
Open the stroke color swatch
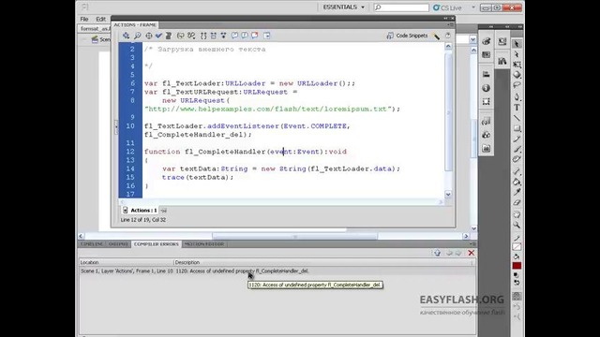[x=517, y=247]
